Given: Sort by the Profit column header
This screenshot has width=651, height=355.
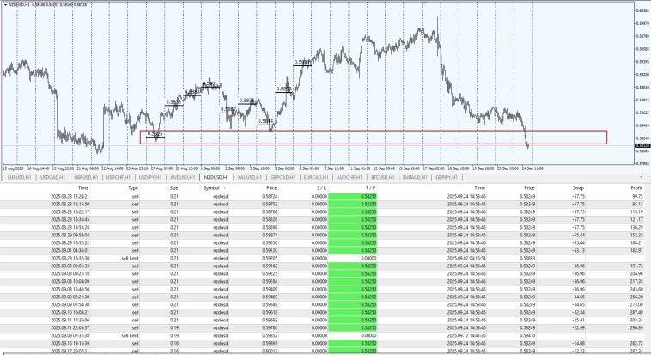Looking at the screenshot, I should [615, 188].
